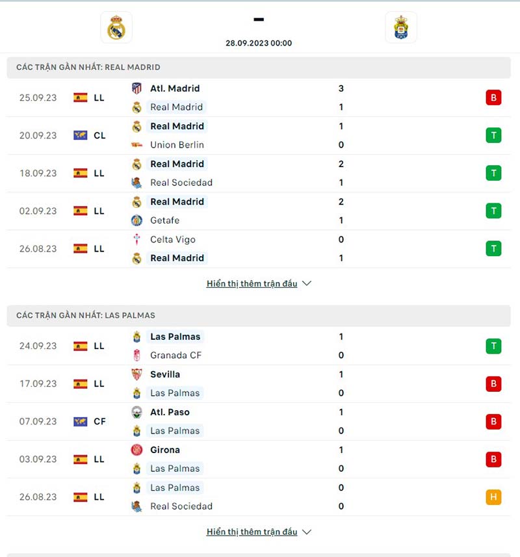This screenshot has height=557, width=520.
Task: Click the match date 28.09.2023 00:00 label
Action: click(259, 43)
